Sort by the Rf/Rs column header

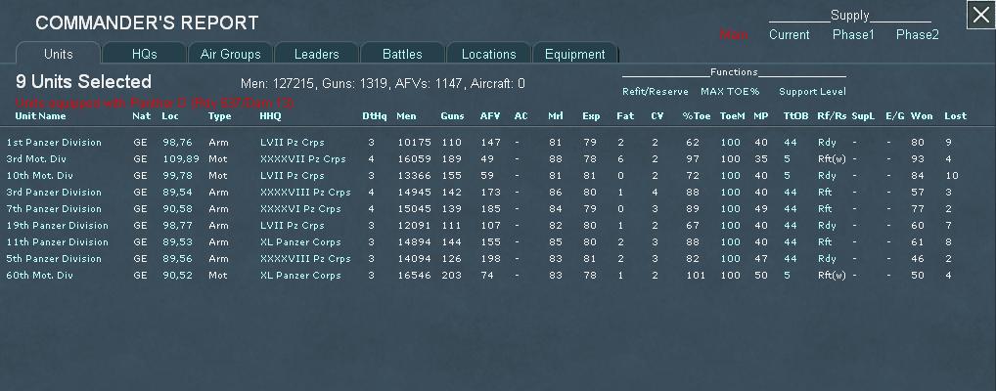click(x=832, y=116)
